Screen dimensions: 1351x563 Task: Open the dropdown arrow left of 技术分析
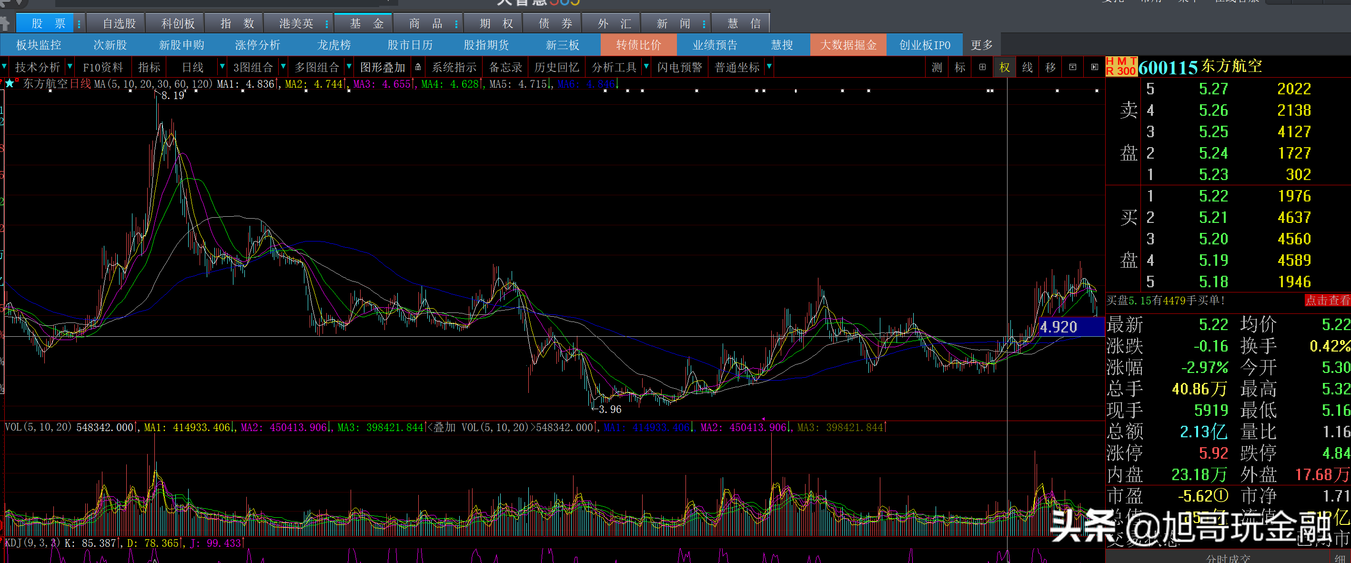(4, 67)
